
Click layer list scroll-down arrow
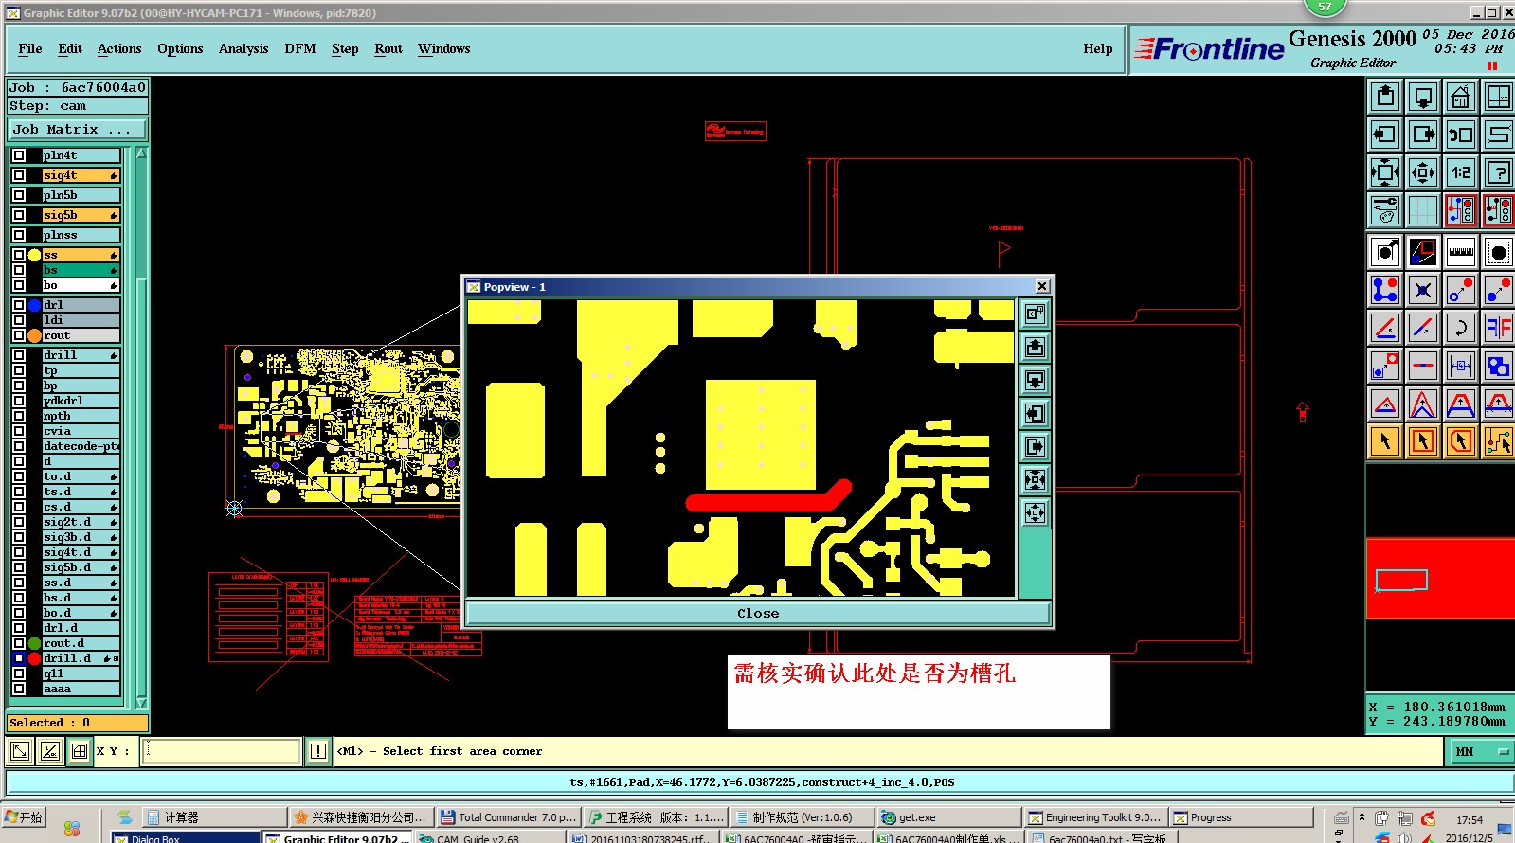pos(141,703)
